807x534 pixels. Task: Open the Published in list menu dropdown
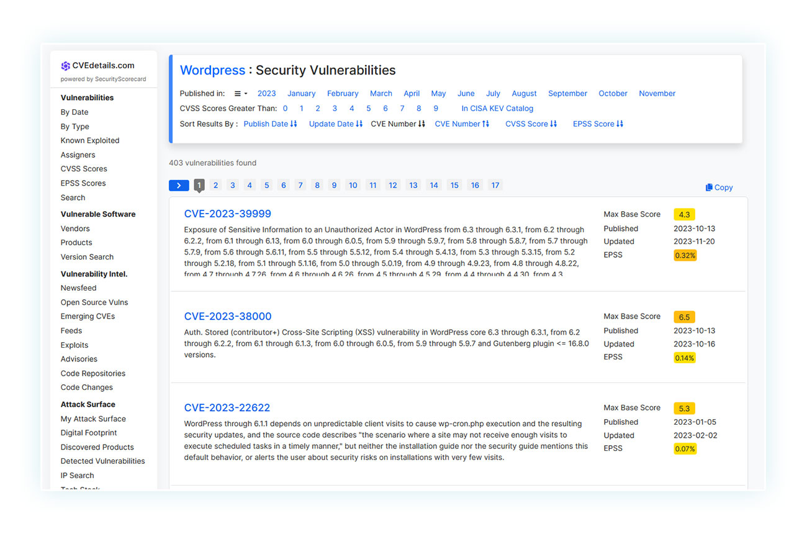241,94
